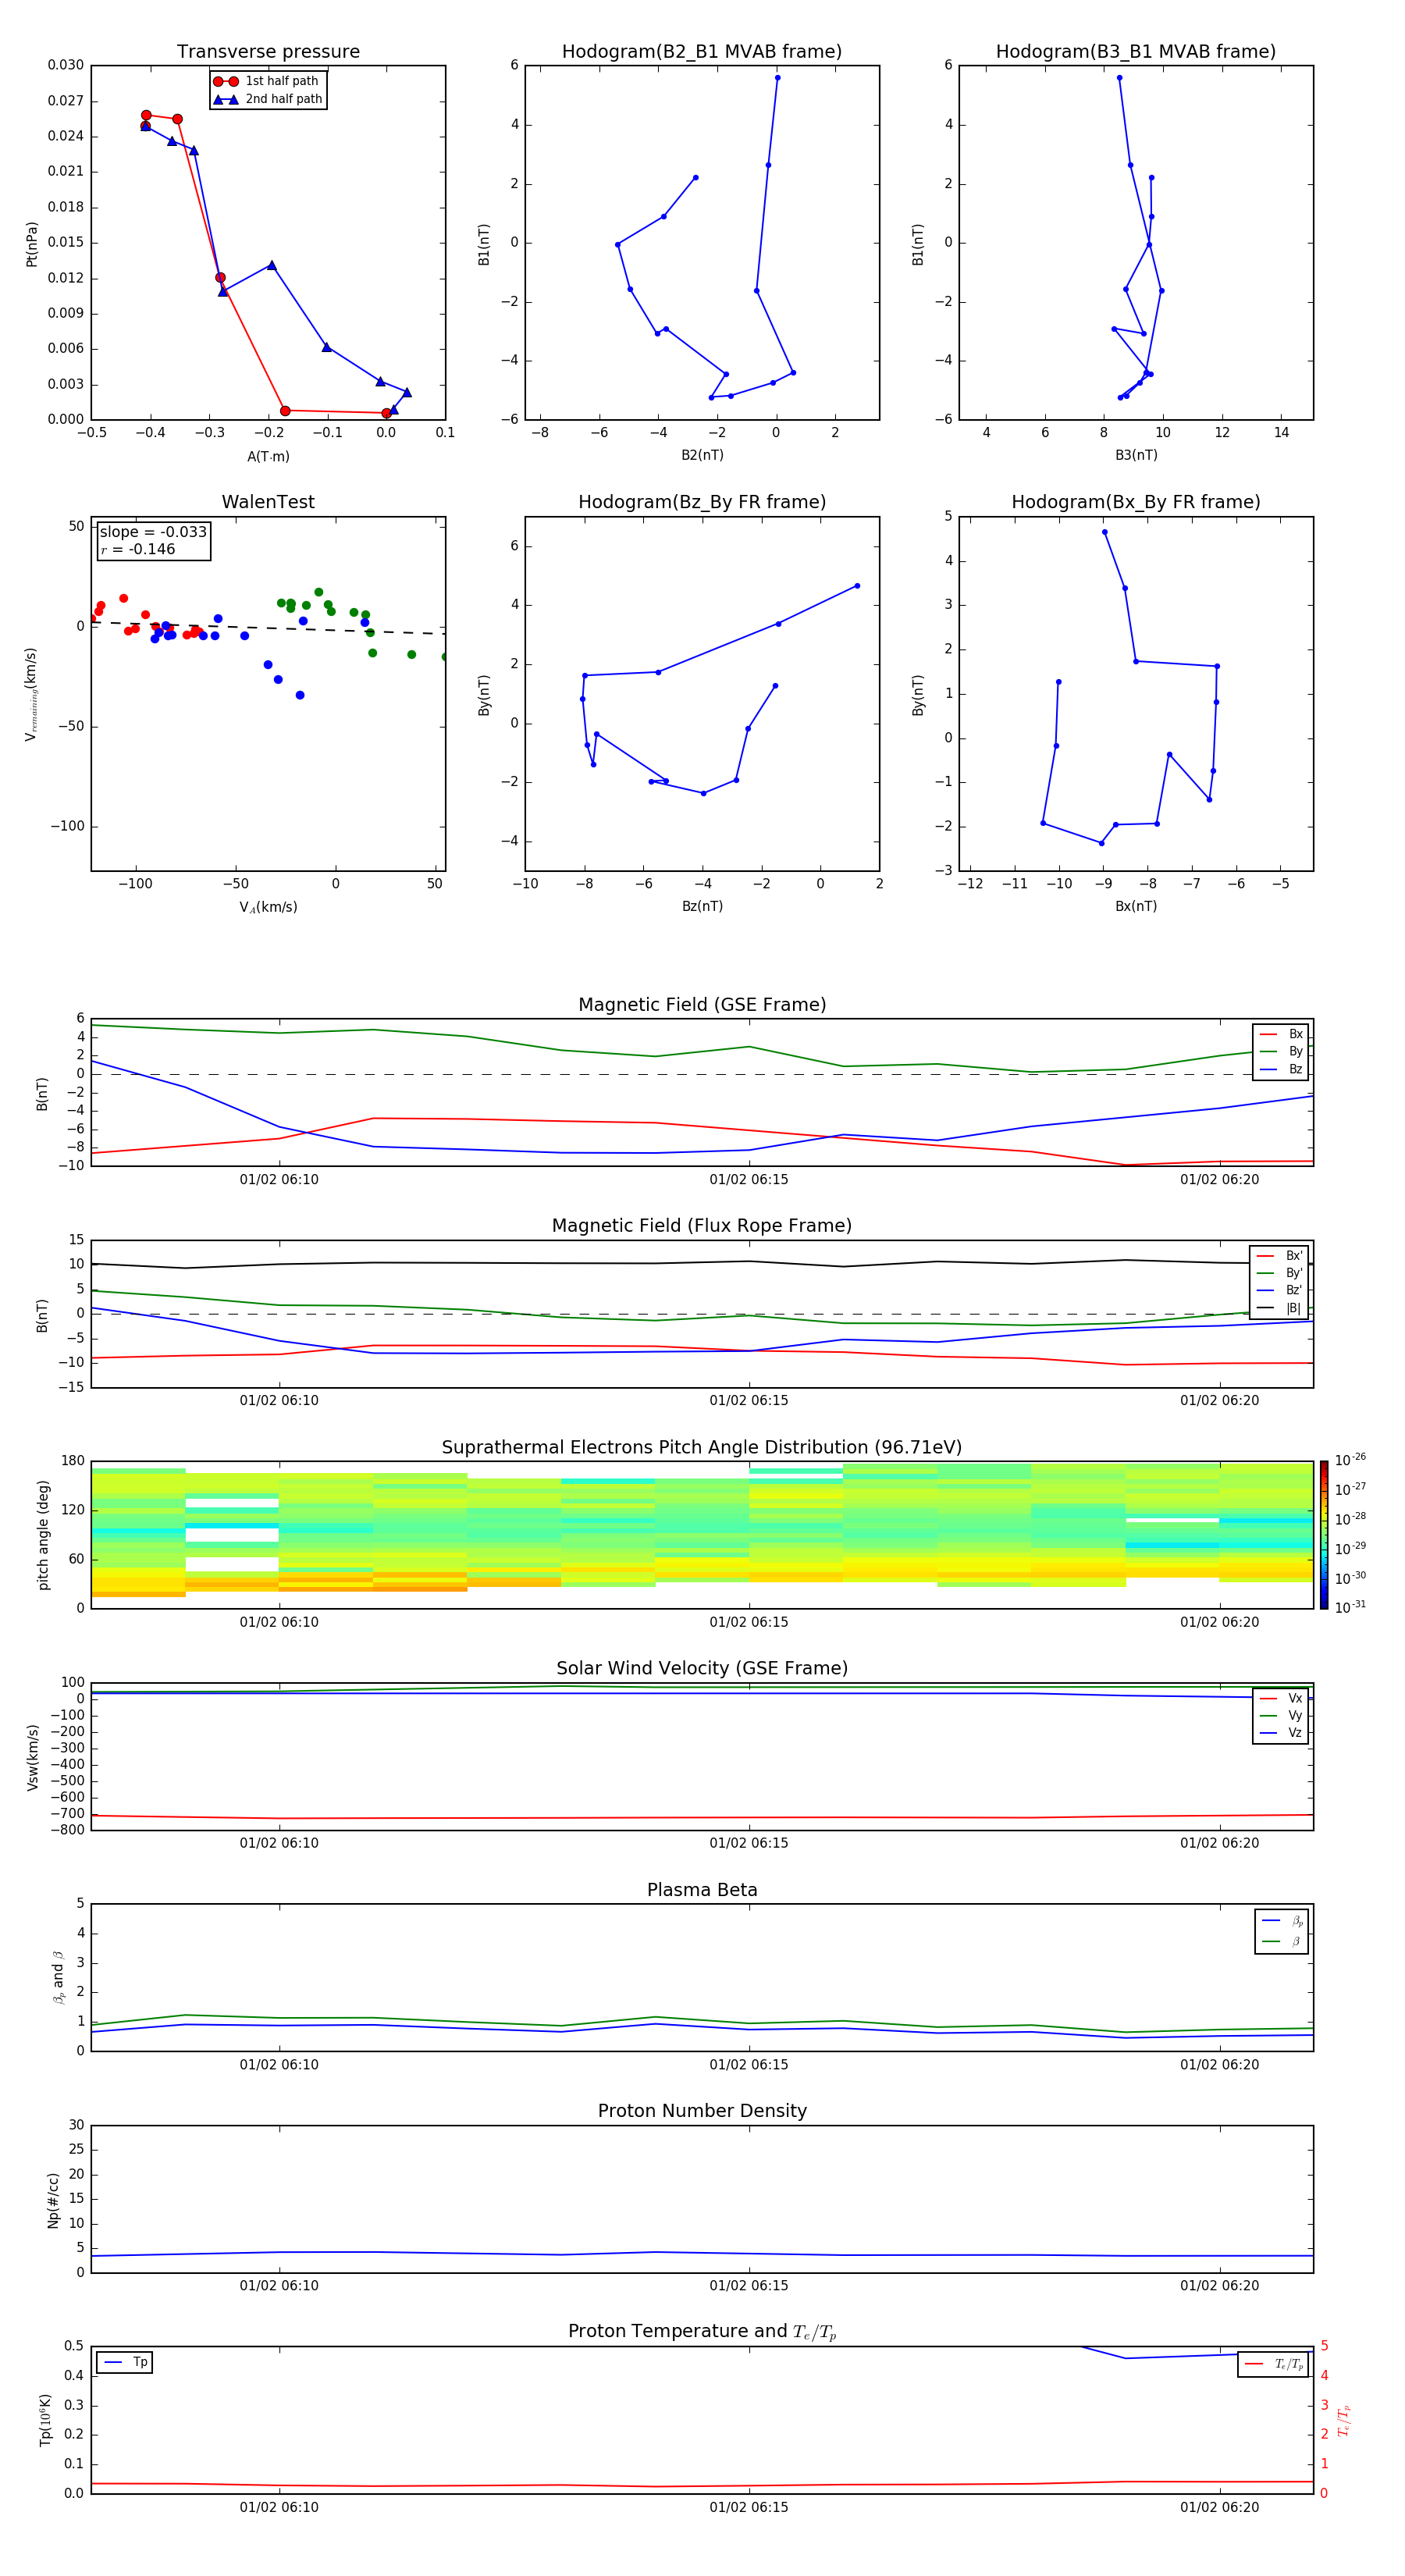Click the 'B2(nT)' x-axis label

[x=702, y=455]
